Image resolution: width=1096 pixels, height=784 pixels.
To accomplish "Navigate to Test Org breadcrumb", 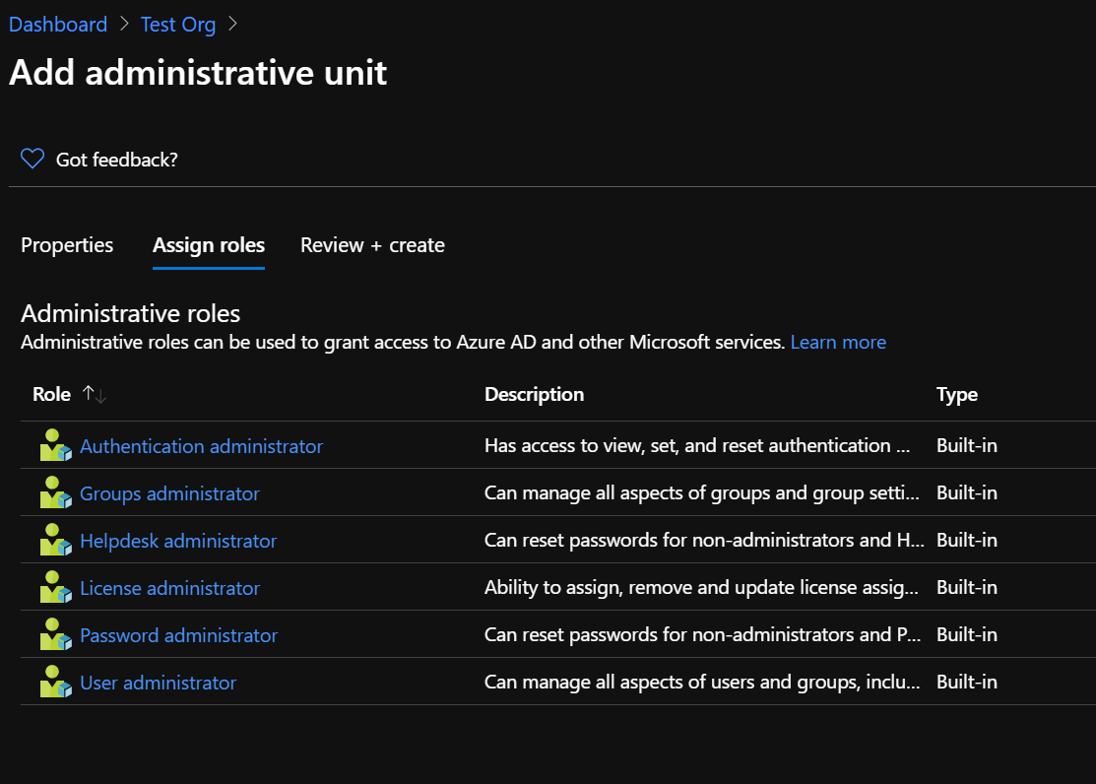I will [178, 25].
